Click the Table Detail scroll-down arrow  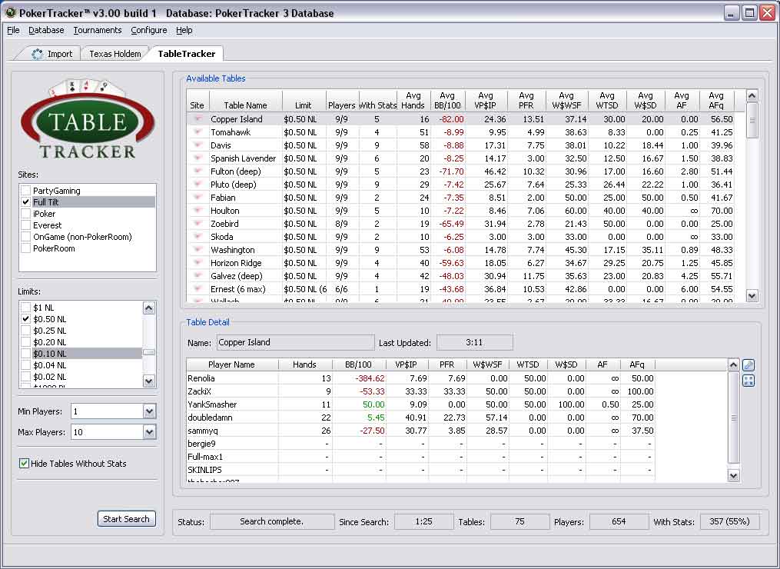[733, 476]
